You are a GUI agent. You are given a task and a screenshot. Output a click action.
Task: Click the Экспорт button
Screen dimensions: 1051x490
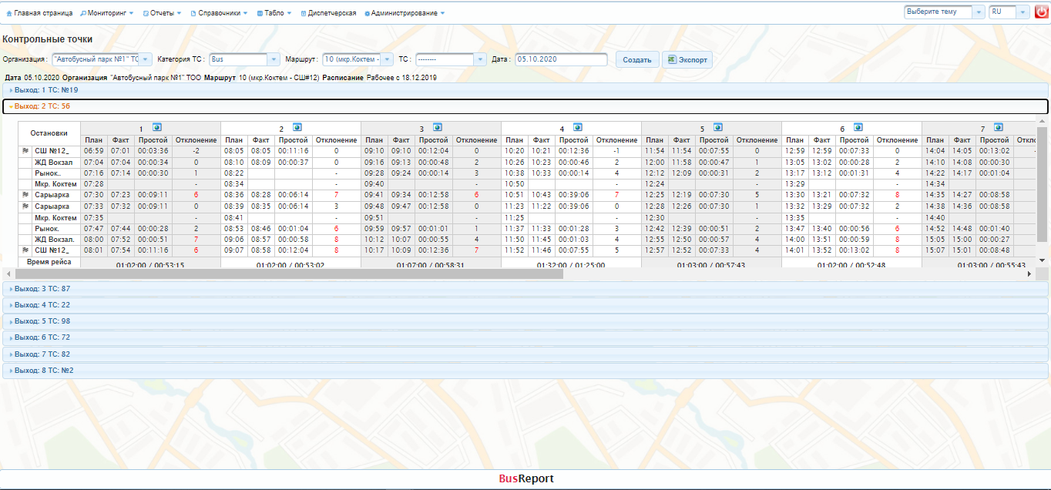pyautogui.click(x=687, y=60)
